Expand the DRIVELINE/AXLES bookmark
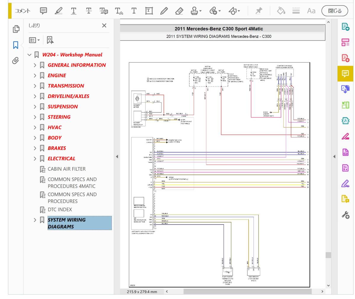Viewport: 355px width, 299px height. (35, 96)
